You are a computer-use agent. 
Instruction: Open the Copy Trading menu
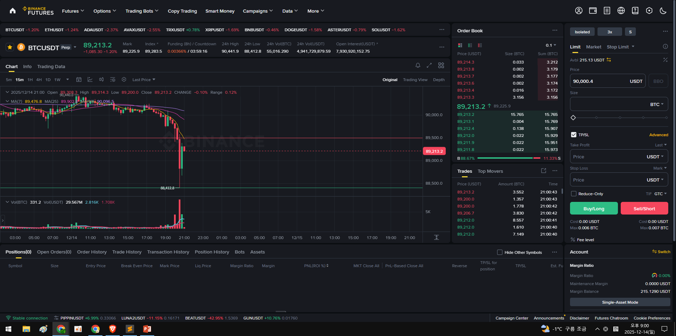pyautogui.click(x=182, y=11)
